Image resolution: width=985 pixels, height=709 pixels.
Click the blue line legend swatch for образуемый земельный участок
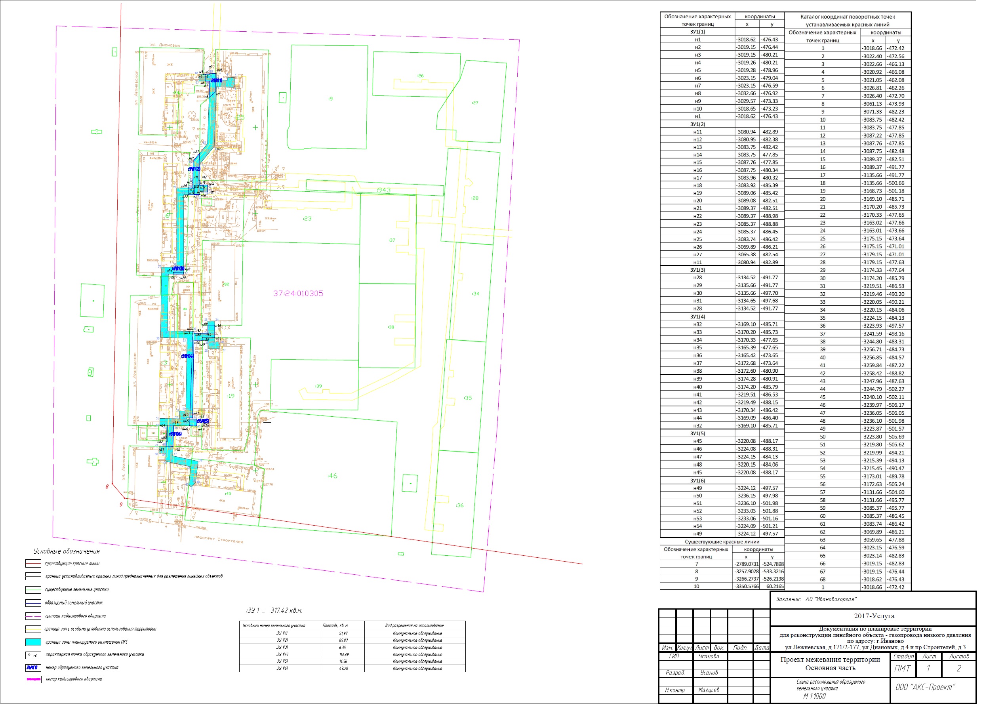point(33,603)
